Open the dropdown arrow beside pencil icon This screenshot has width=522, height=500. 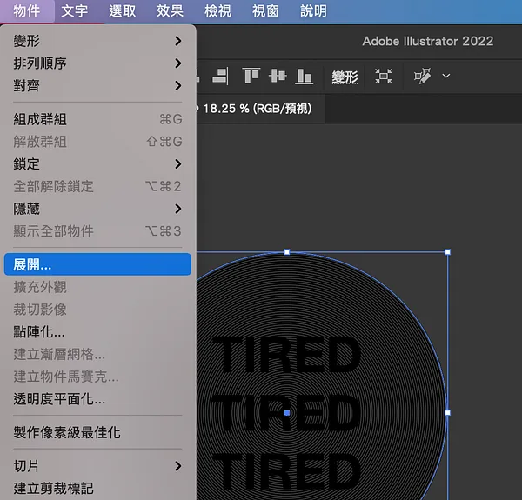(x=446, y=76)
